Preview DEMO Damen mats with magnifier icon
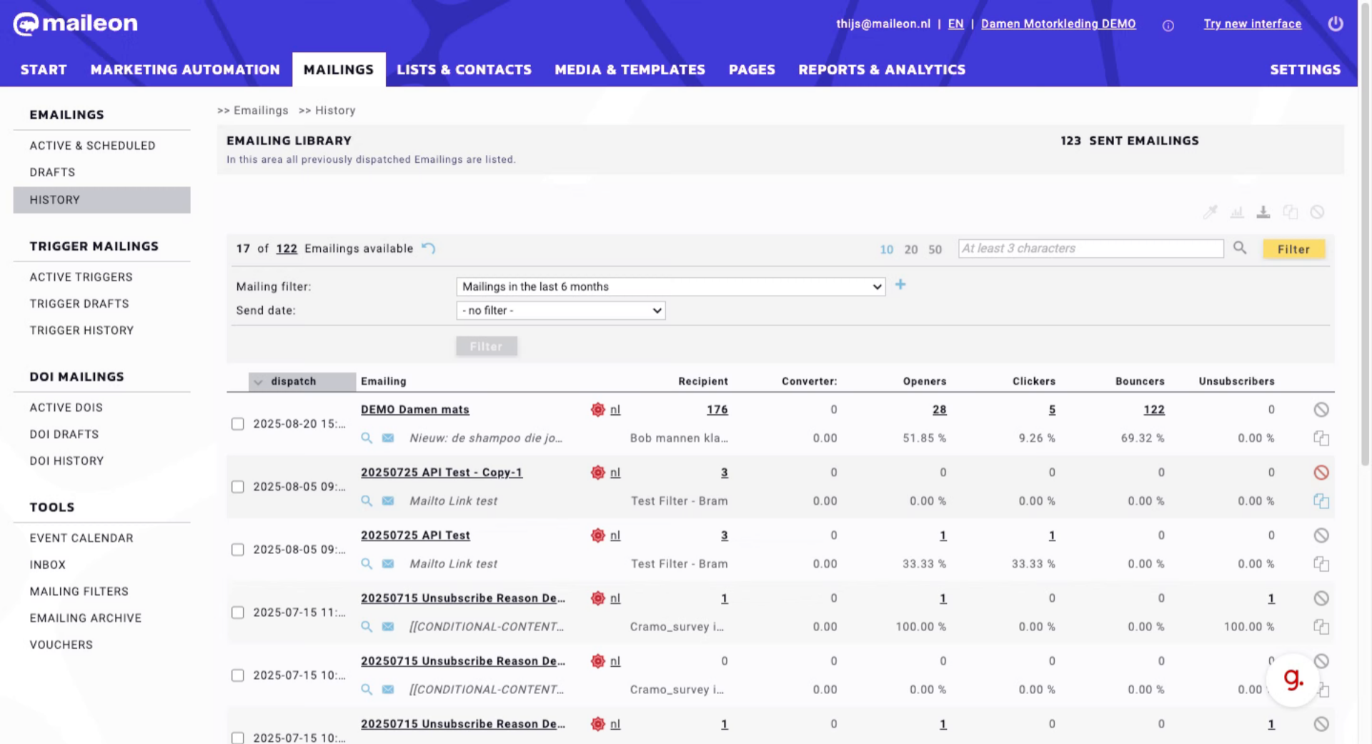 [367, 438]
